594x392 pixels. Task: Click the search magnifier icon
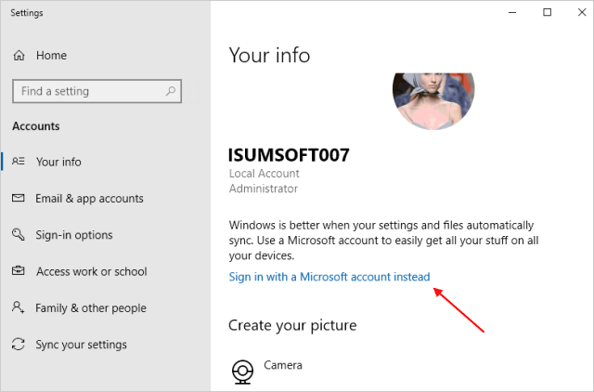(x=171, y=91)
